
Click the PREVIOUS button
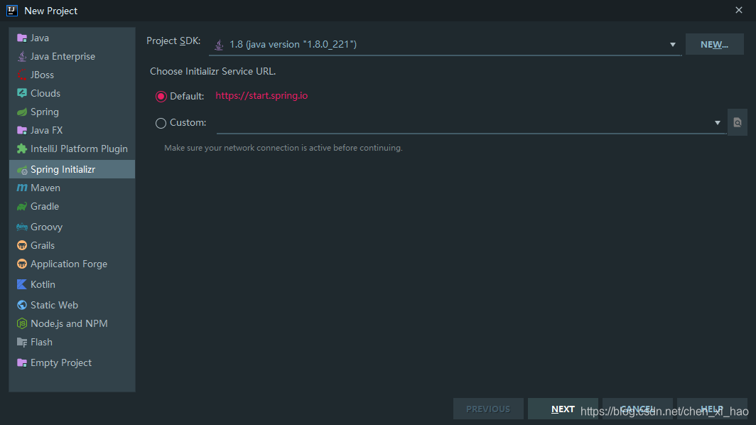click(488, 409)
